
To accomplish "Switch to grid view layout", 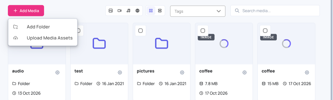I will click(151, 11).
